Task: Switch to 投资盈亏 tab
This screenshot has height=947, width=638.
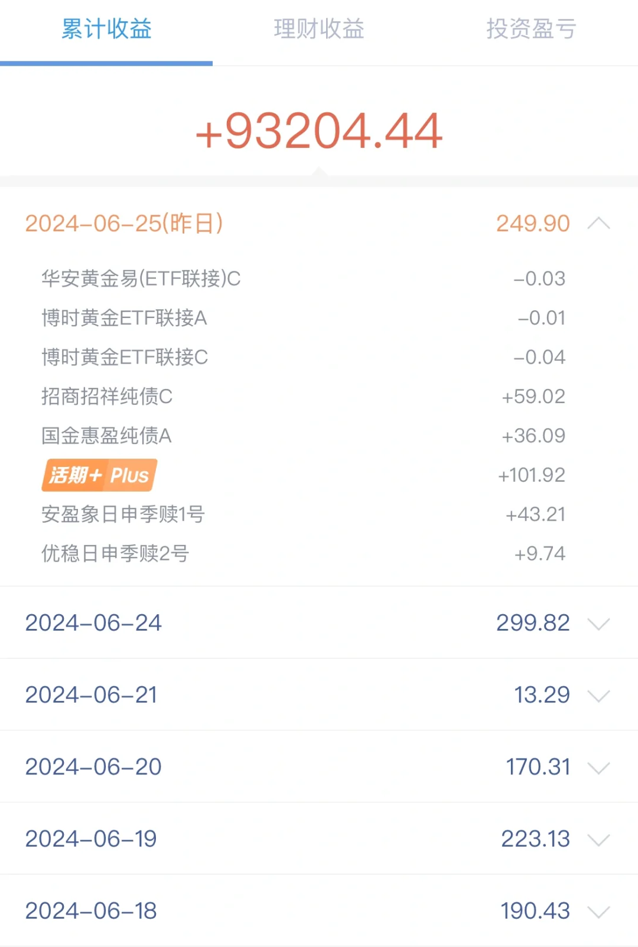Action: point(531,28)
